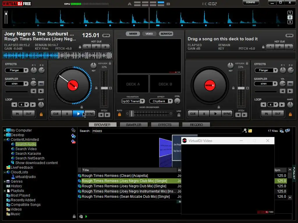This screenshot has width=298, height=223.
Task: Set left deck hot cue 1
Action: coord(87,47)
